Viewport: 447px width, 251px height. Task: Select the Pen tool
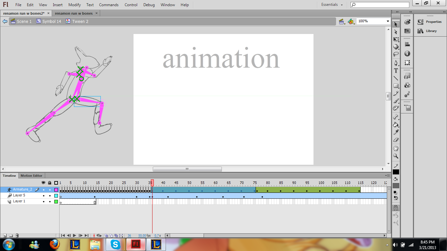click(396, 63)
